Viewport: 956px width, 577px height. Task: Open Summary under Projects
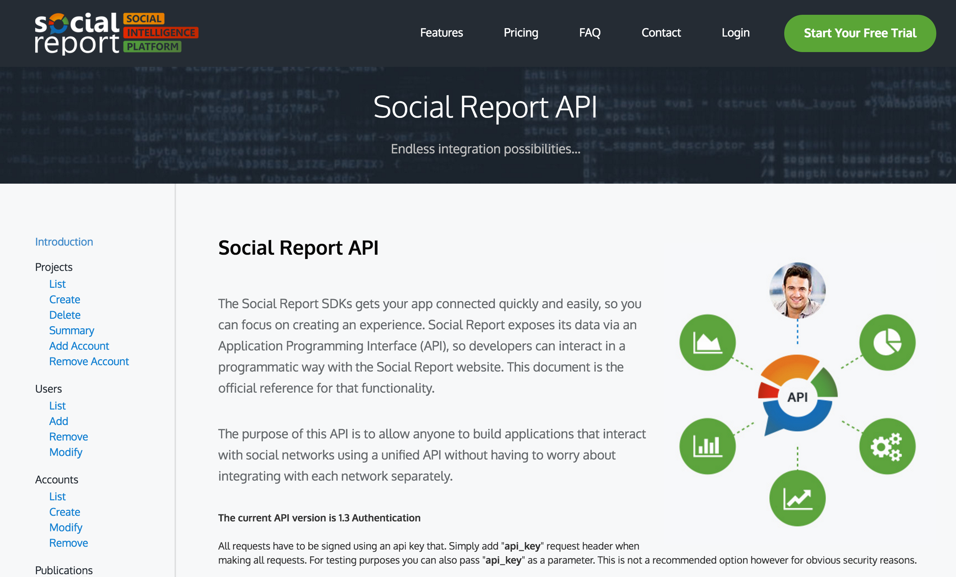click(x=71, y=330)
